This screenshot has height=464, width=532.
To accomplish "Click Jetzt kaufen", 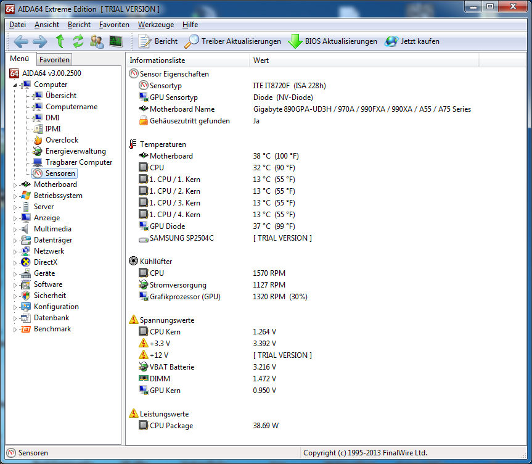I will tap(412, 41).
